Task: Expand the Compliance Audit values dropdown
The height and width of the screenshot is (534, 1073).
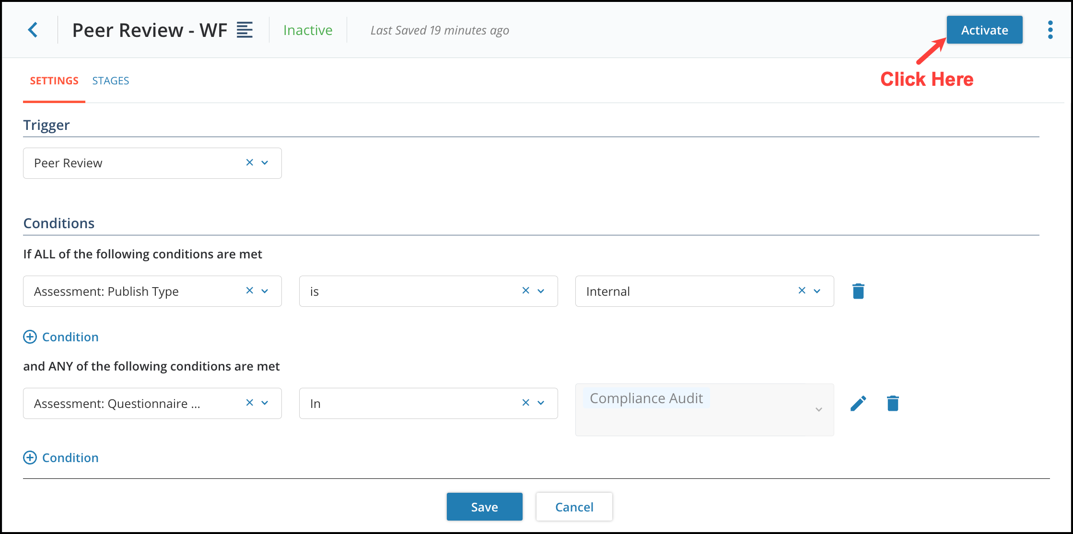Action: (x=819, y=409)
